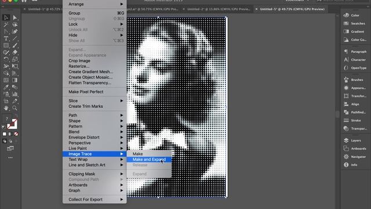Select the Magic Wand tool
This screenshot has height=209, width=371.
(6, 24)
